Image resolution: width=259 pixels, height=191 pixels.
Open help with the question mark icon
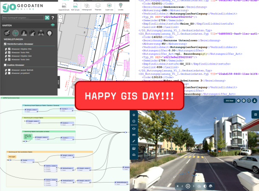[53, 18]
